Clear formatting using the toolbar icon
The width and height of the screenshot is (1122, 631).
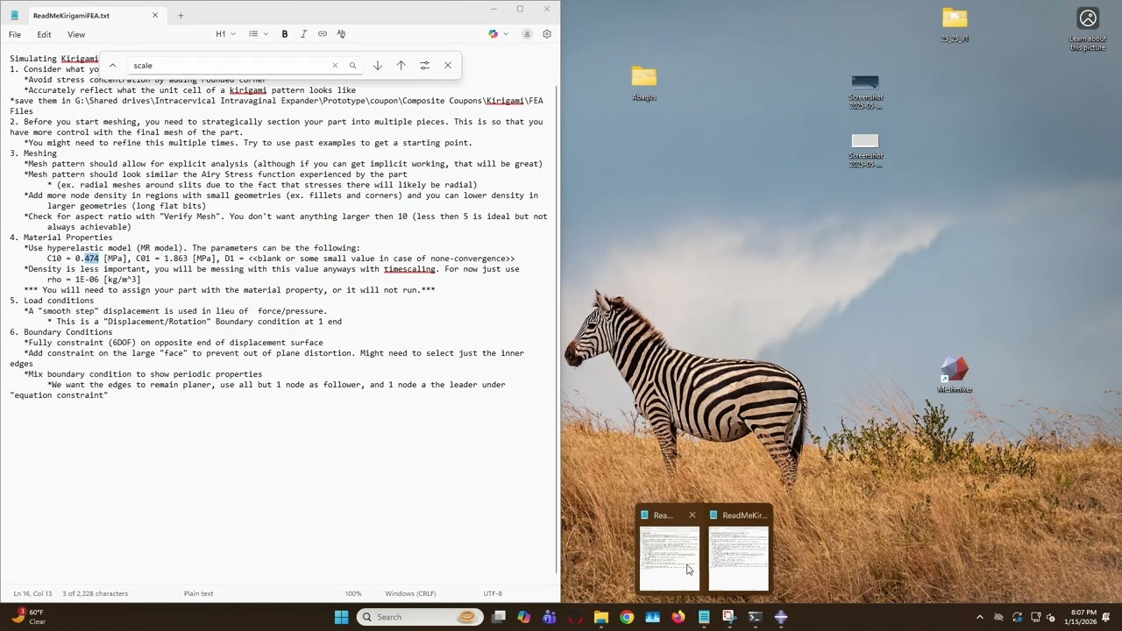pyautogui.click(x=341, y=34)
